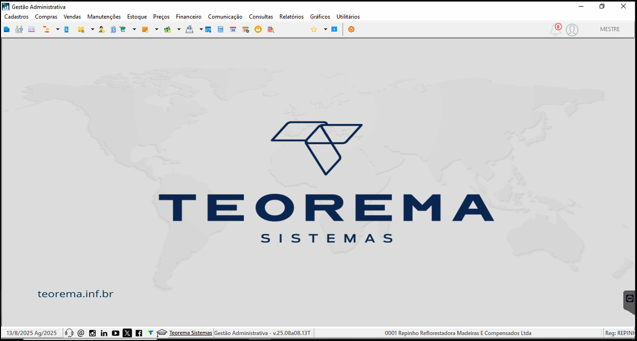Open the Consultas menu

tap(261, 17)
